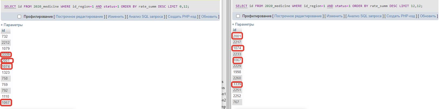This screenshot has height=109, width=439.
Task: Select the row with id 2212
Action: 5,43
